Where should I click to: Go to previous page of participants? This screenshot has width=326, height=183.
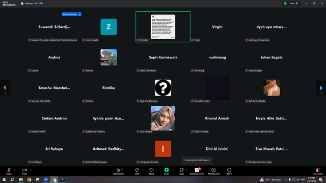[x=5, y=88]
